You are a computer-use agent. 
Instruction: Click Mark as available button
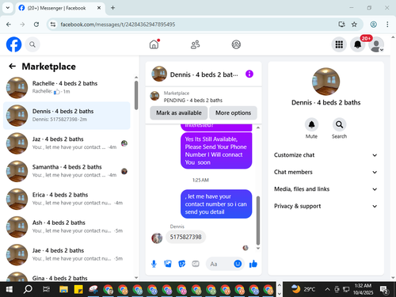pyautogui.click(x=179, y=112)
